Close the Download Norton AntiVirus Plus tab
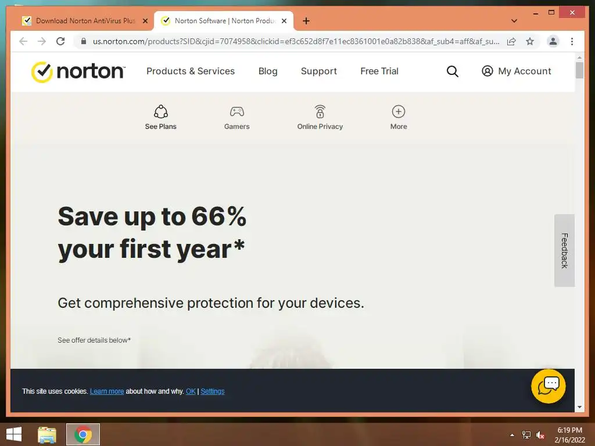Viewport: 595px width, 446px height. pos(145,21)
